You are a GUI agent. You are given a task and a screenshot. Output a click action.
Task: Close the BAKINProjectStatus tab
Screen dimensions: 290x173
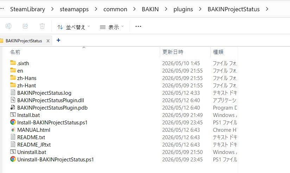[48, 41]
